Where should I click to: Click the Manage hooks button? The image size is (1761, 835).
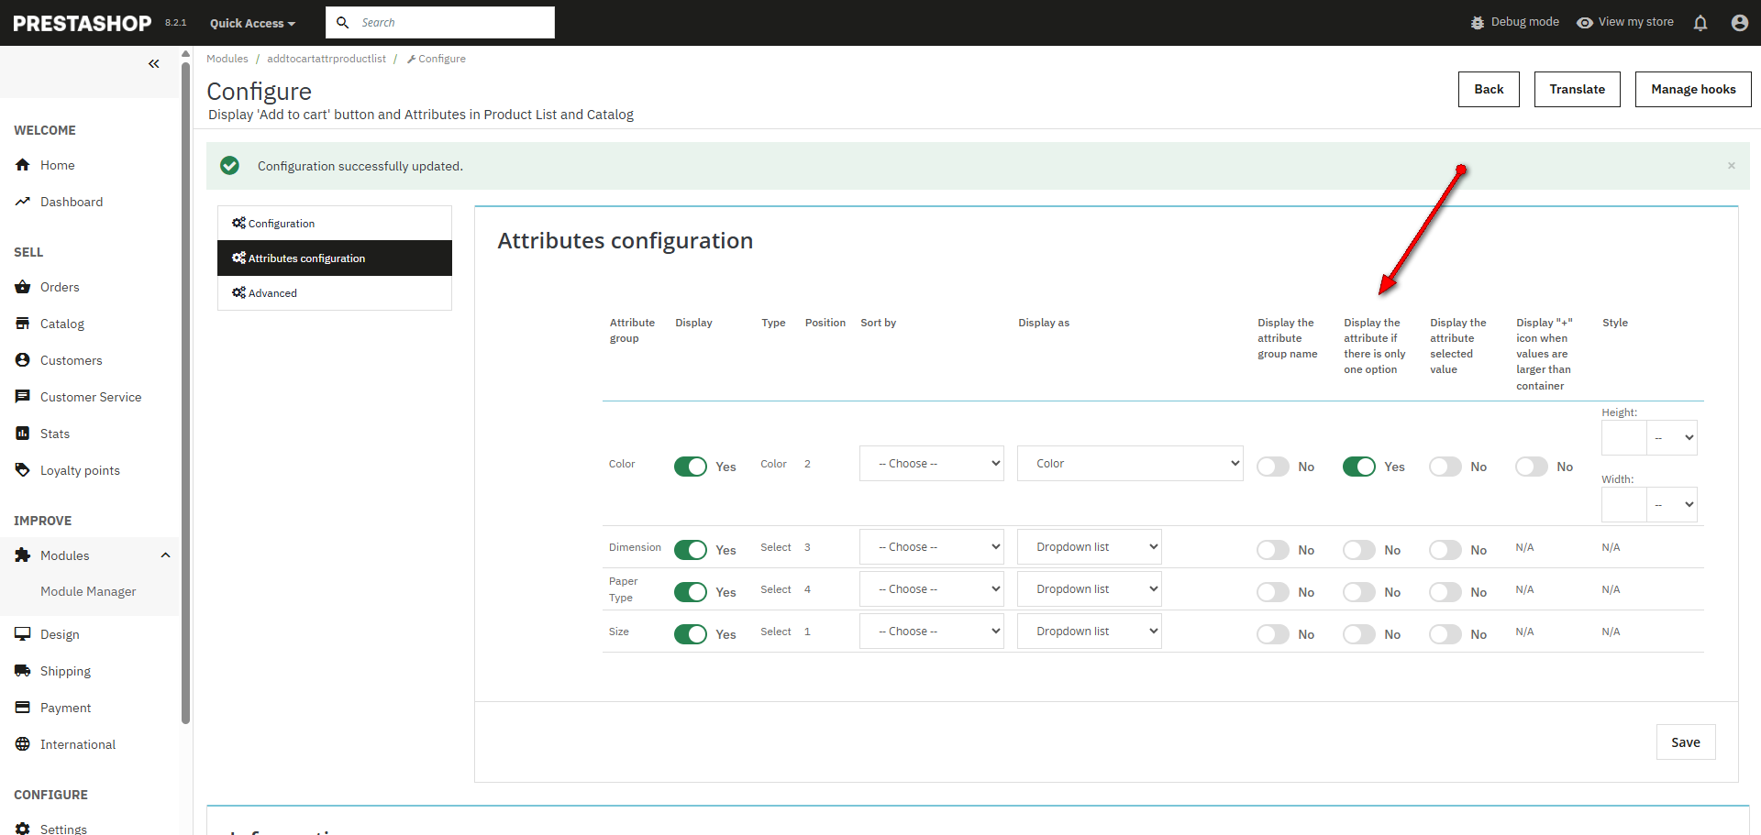[x=1692, y=89]
